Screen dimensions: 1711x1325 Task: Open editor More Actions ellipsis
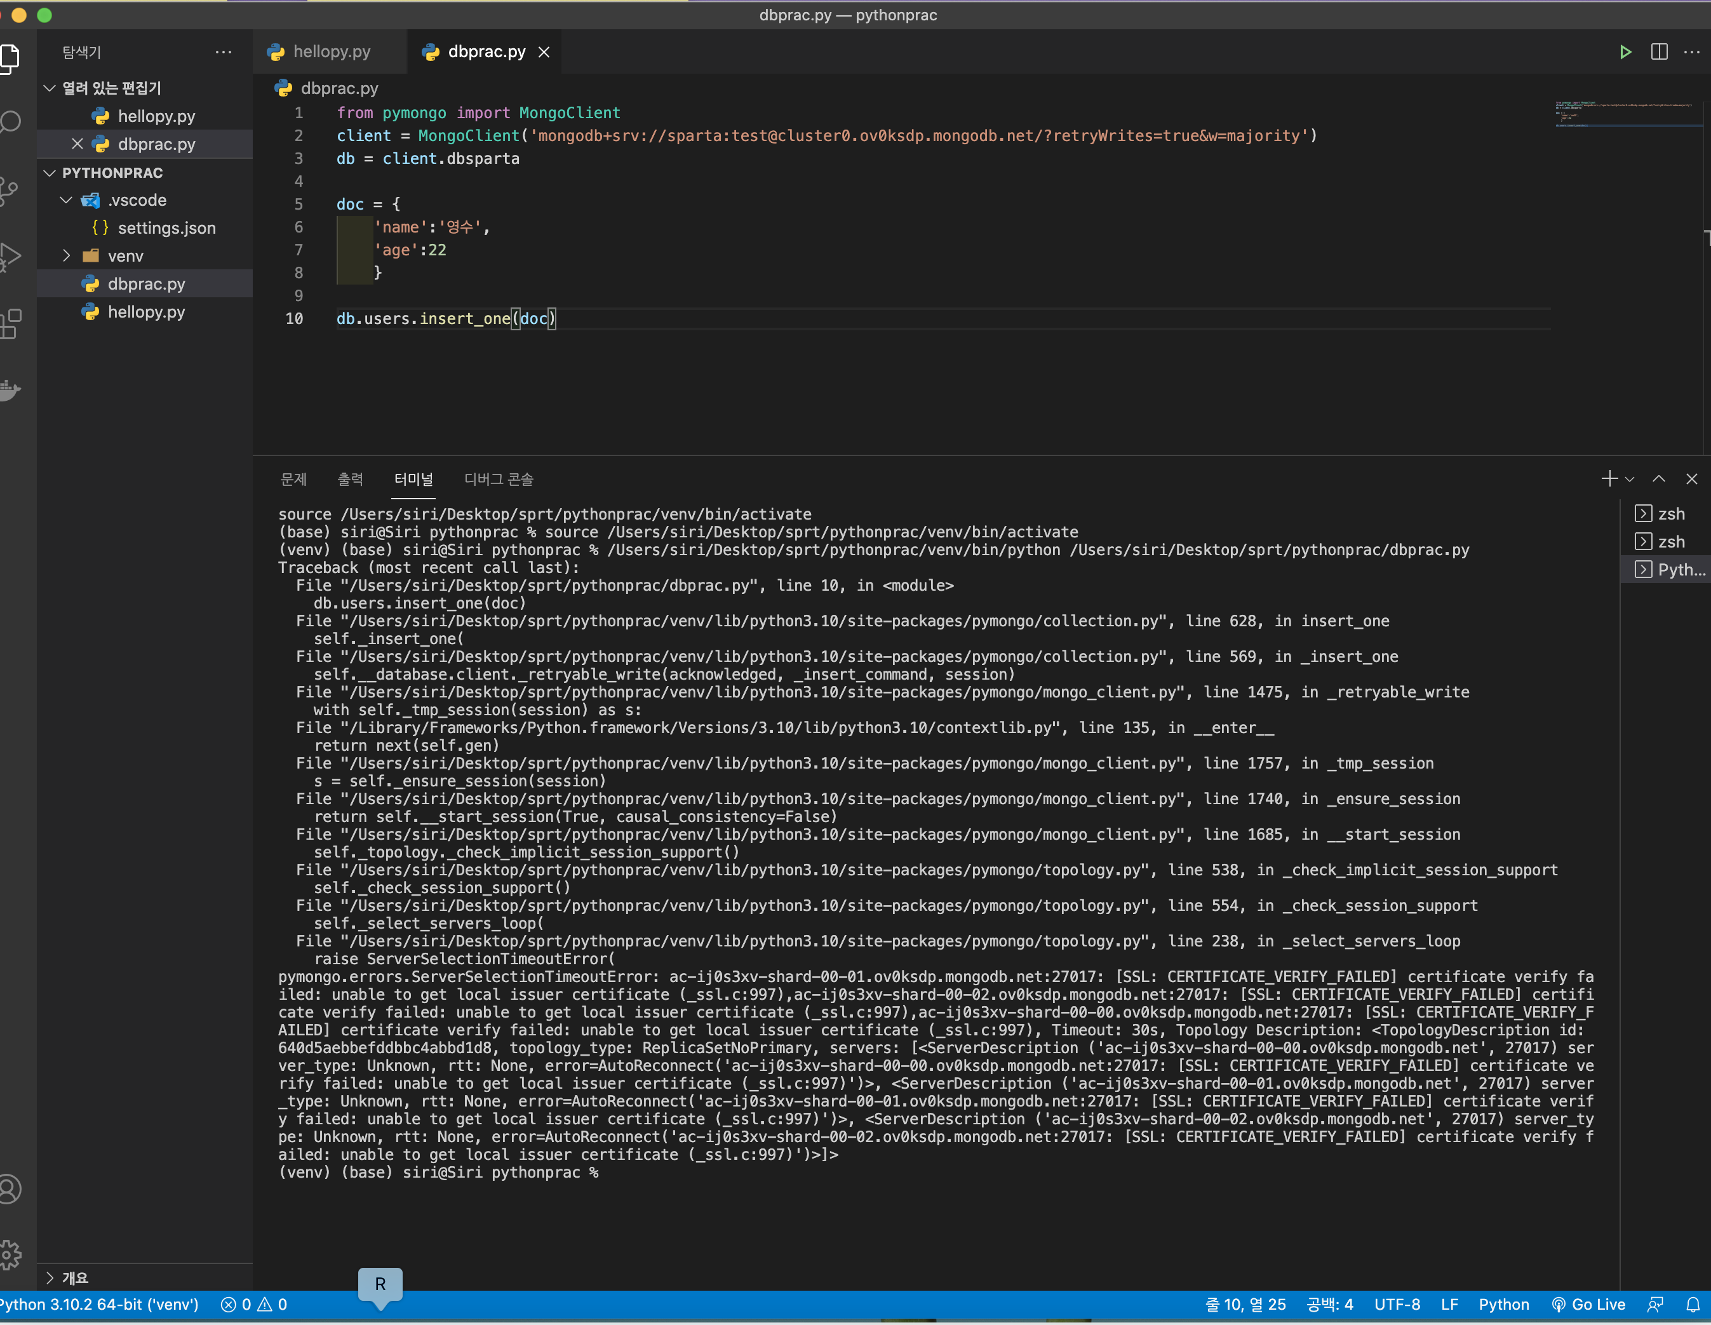click(x=1691, y=51)
